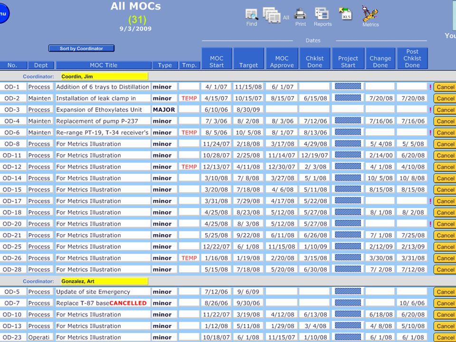Click the Chklst Done column header

pos(314,58)
